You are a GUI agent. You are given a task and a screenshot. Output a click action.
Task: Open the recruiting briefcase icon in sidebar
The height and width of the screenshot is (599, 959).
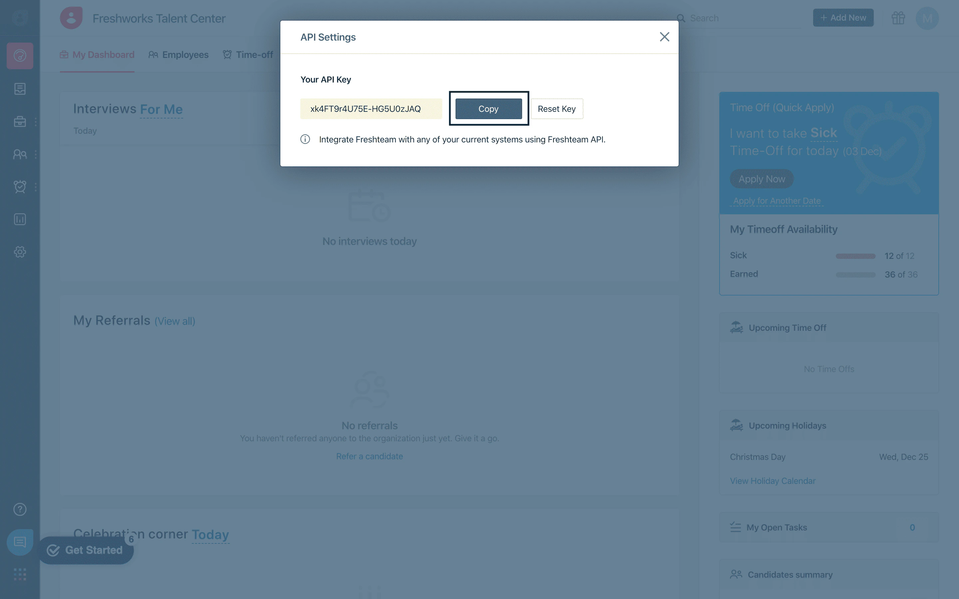pyautogui.click(x=20, y=121)
